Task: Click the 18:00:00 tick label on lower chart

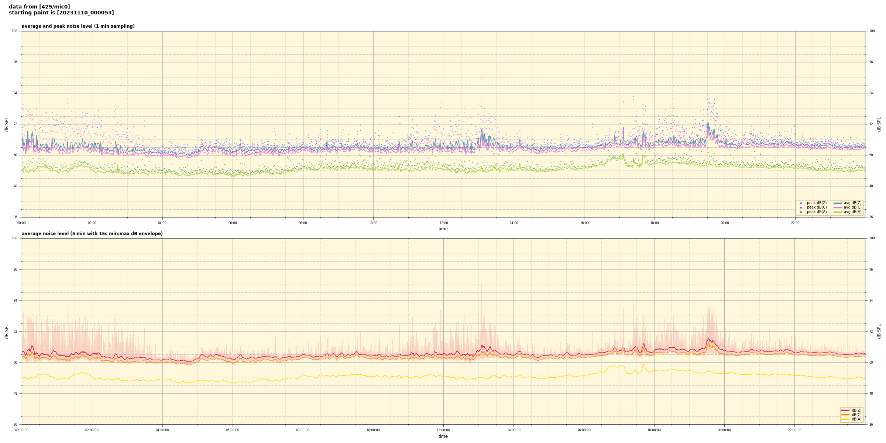Action: pyautogui.click(x=654, y=430)
